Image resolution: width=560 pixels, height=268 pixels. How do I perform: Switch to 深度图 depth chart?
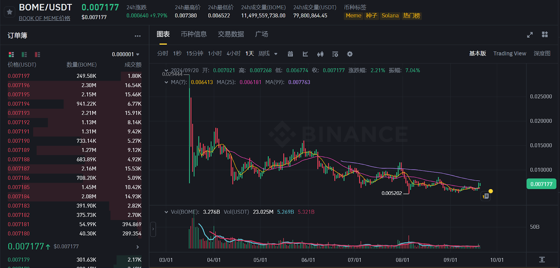542,53
